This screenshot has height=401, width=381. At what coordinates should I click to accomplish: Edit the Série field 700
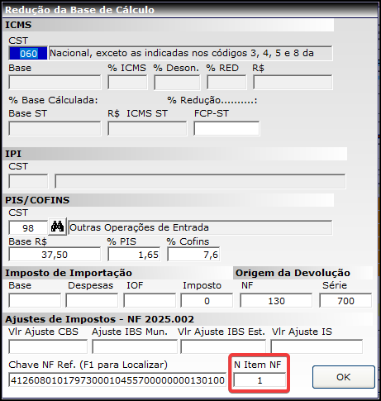click(x=345, y=300)
